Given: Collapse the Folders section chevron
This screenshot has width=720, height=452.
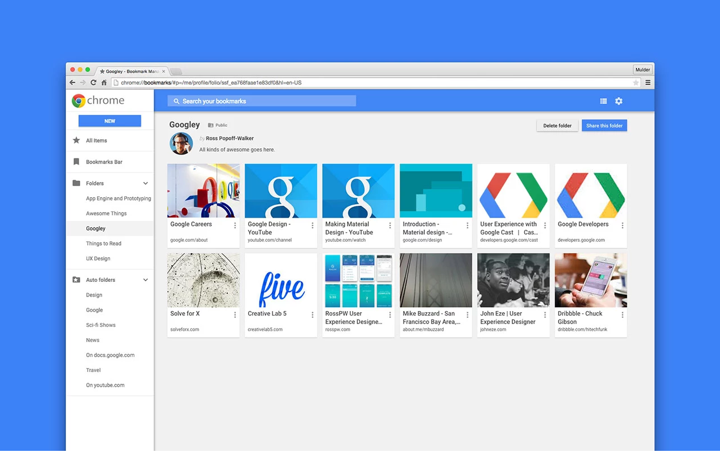Looking at the screenshot, I should click(145, 183).
